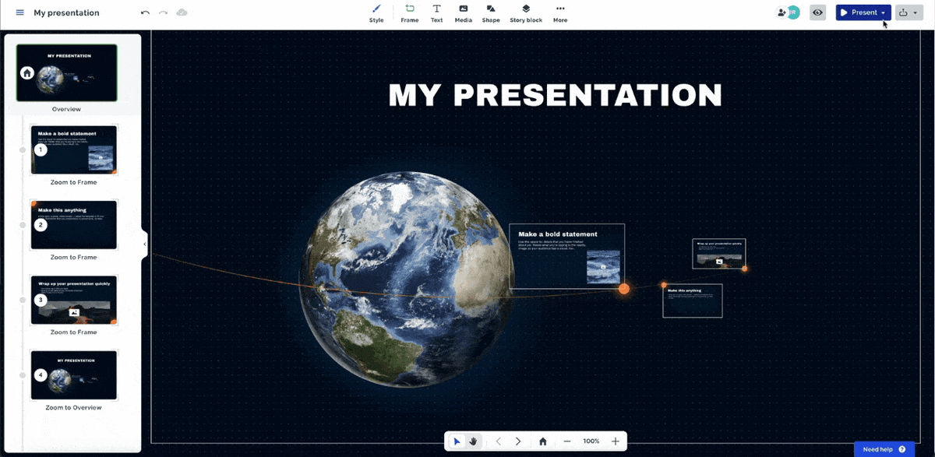The width and height of the screenshot is (935, 457).
Task: Click step number 4 badge
Action: (x=41, y=374)
